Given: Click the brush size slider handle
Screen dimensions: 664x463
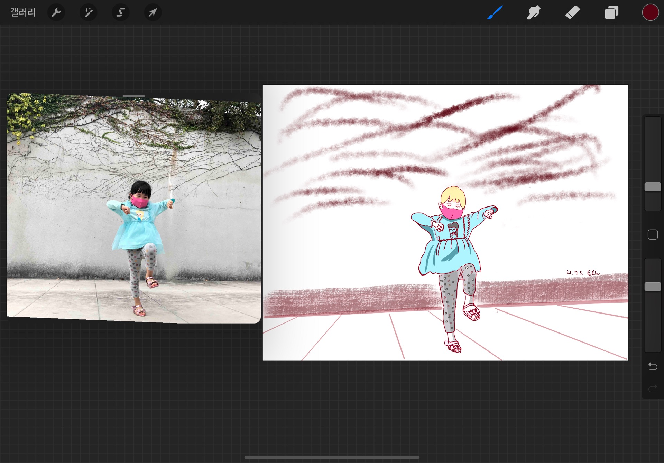Looking at the screenshot, I should [x=653, y=187].
